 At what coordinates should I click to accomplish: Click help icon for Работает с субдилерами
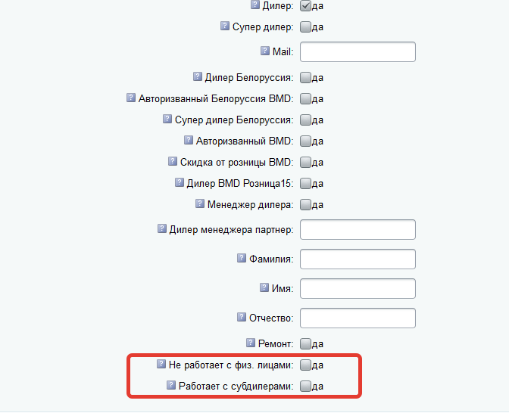pyautogui.click(x=171, y=385)
